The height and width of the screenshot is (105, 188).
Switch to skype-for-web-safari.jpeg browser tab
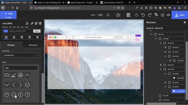[x=49, y=3]
